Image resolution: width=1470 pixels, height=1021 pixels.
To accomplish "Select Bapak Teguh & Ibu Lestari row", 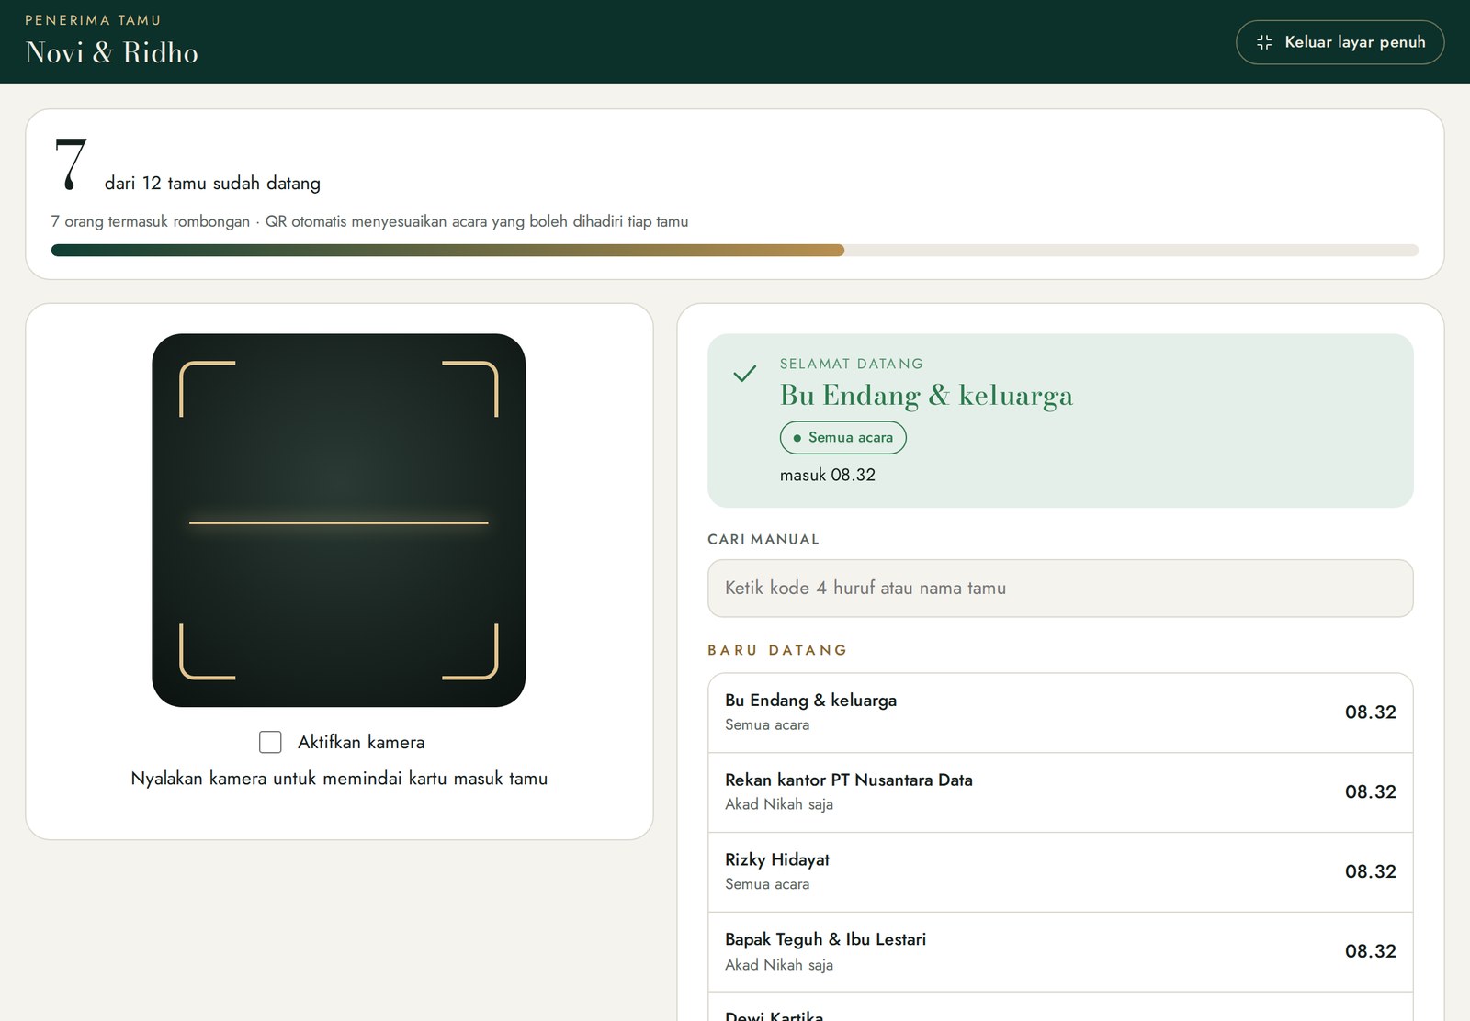I will 1060,952.
